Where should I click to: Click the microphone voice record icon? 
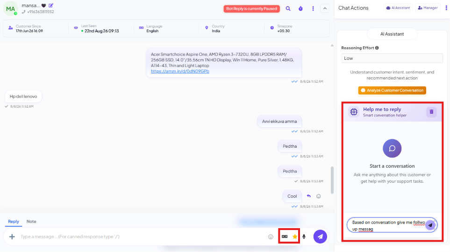(x=304, y=237)
